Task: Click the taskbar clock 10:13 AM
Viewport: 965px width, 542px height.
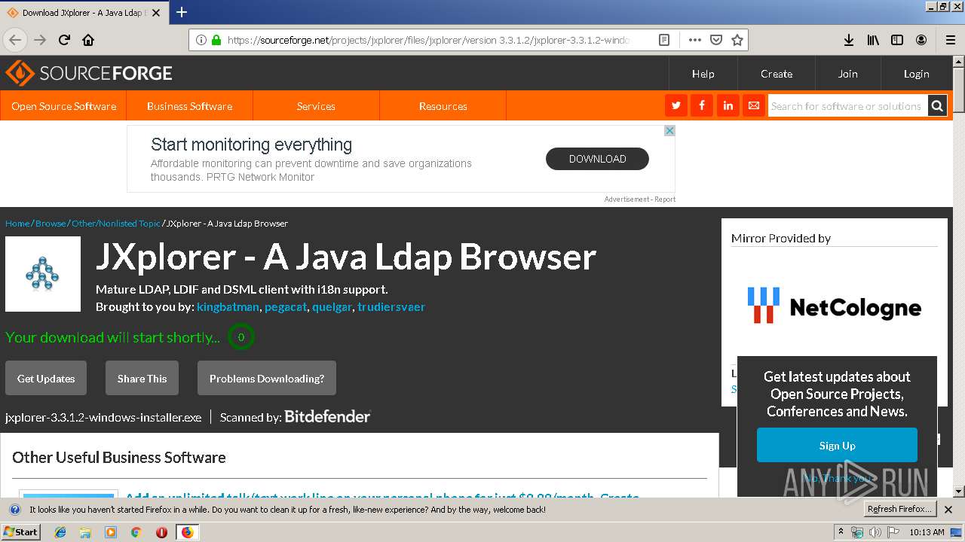Action: pyautogui.click(x=927, y=532)
